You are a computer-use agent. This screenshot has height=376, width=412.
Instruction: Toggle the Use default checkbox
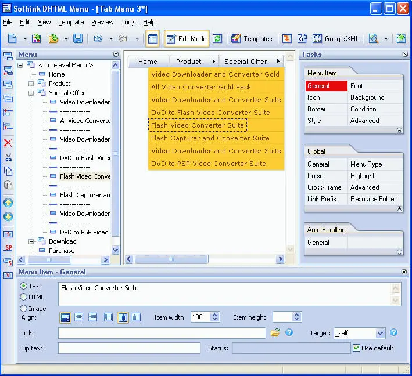point(356,348)
